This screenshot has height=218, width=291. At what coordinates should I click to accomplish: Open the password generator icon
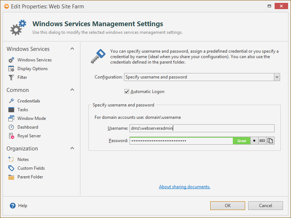coord(262,141)
